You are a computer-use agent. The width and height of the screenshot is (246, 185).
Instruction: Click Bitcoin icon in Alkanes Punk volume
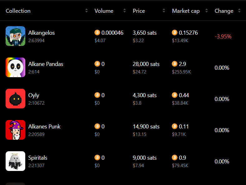(97, 126)
